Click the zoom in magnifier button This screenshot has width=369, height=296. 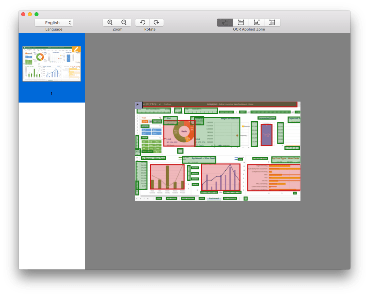pos(110,22)
